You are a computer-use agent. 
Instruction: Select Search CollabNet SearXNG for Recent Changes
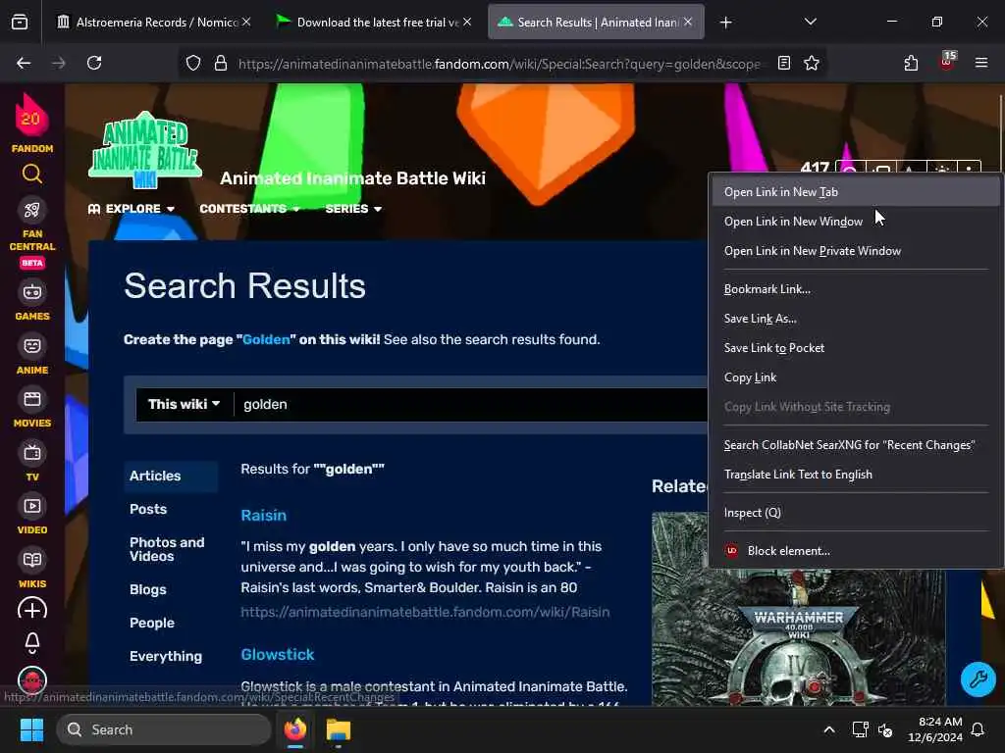855,445
